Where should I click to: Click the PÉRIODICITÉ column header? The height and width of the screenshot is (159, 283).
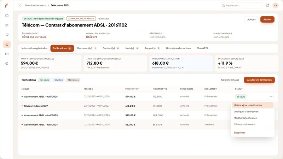pos(187,89)
